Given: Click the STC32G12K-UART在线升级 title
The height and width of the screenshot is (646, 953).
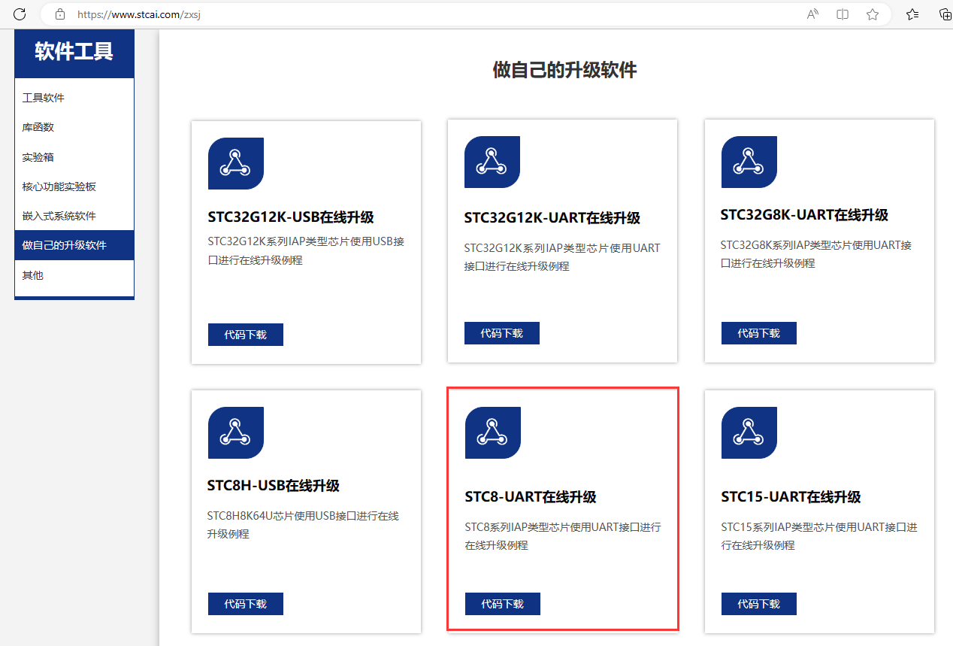Looking at the screenshot, I should (552, 218).
